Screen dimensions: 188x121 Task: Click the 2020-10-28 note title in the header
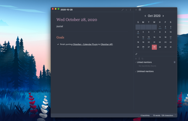[x=66, y=10]
